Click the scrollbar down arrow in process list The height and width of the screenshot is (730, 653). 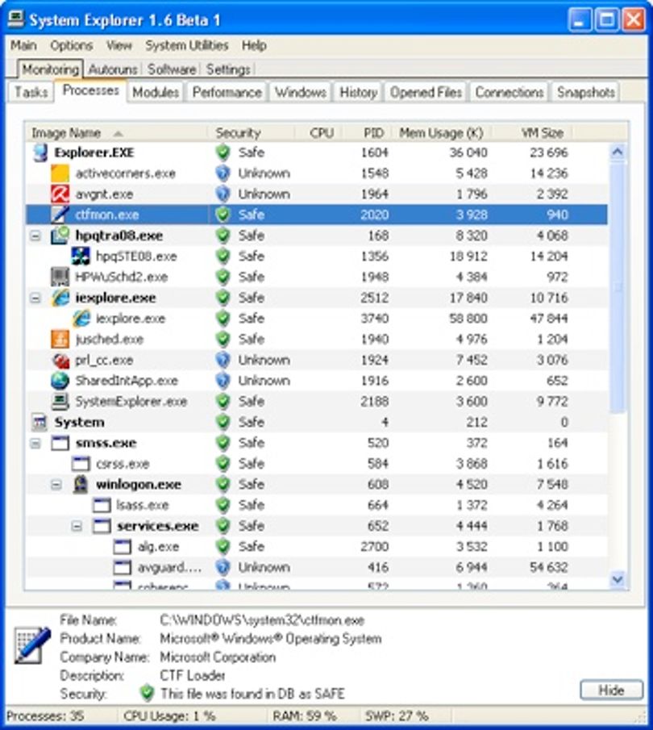point(618,580)
